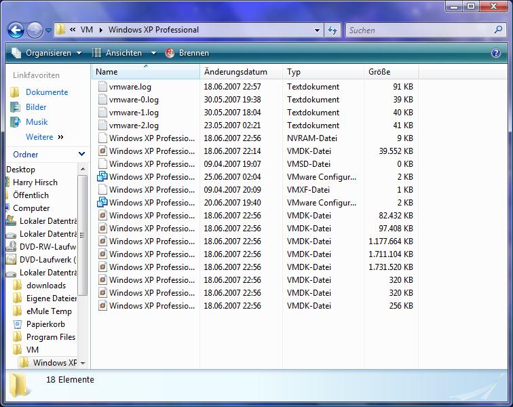
Task: Select the 1.731.520 KB VMDK file icon
Action: point(102,267)
